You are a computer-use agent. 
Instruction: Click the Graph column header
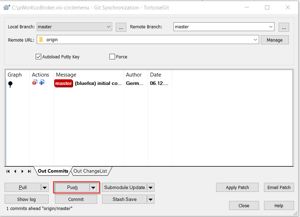(17, 75)
